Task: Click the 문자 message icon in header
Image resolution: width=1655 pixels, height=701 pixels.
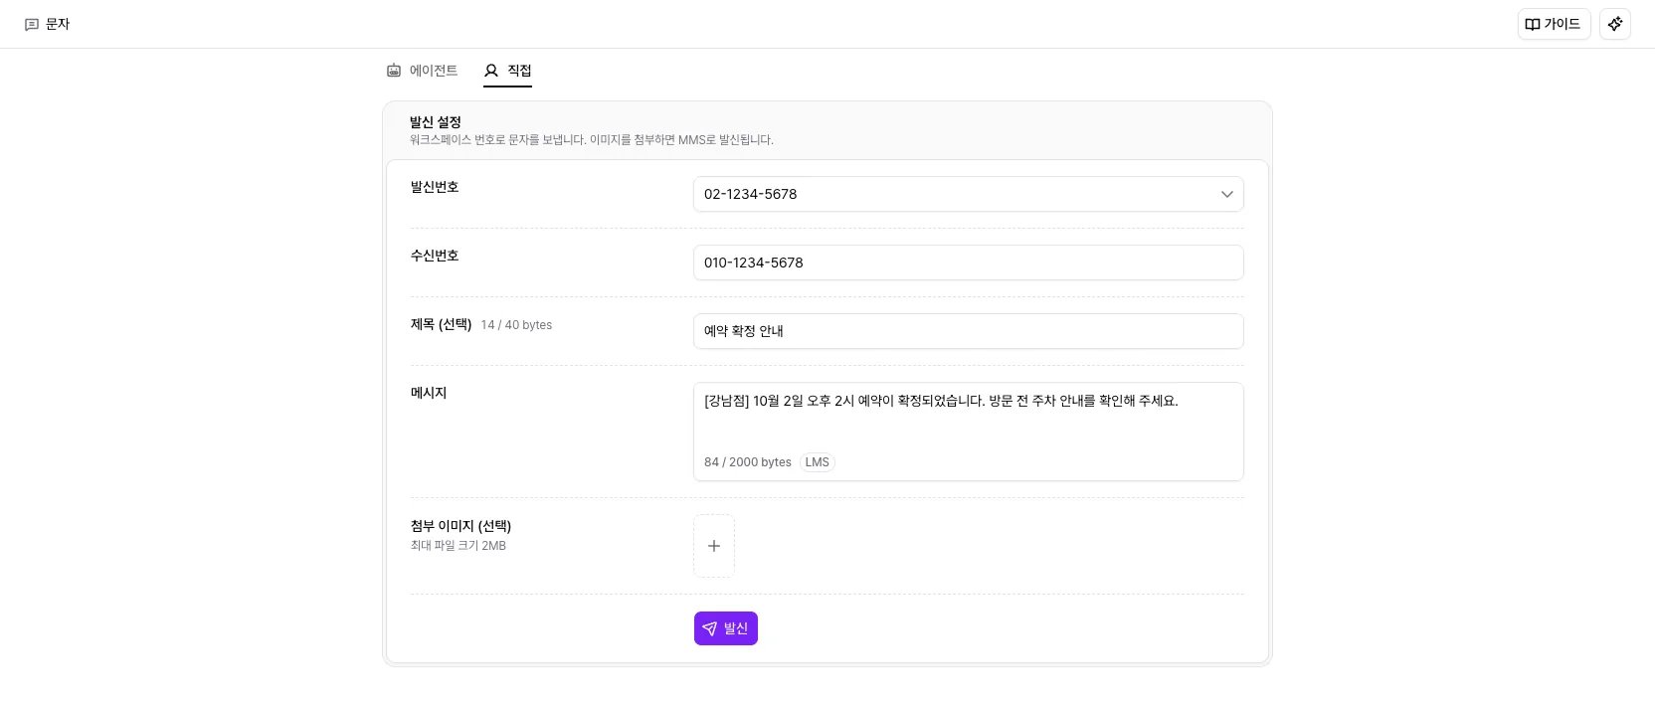Action: pos(32,24)
